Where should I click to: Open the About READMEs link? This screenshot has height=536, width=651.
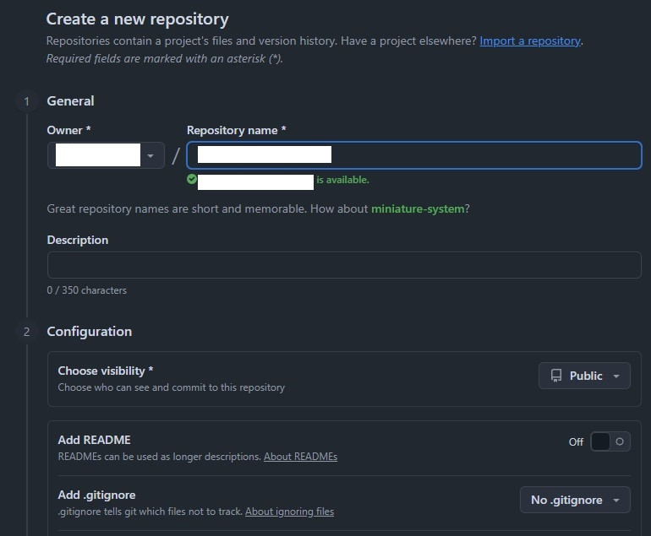coord(300,457)
